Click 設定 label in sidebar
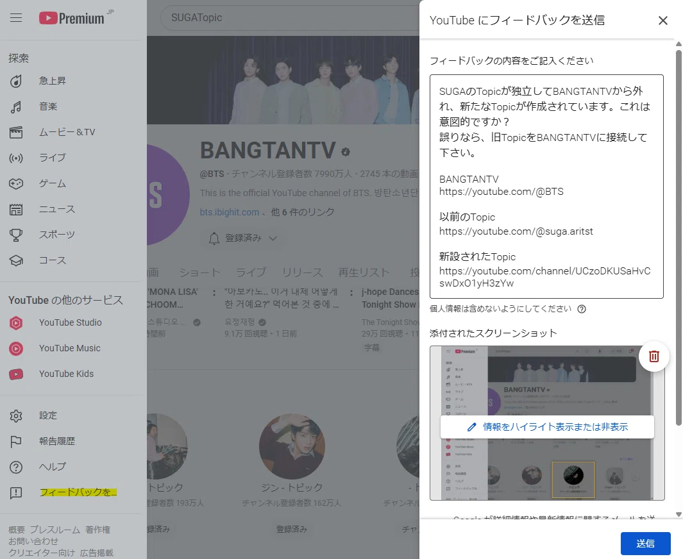 [48, 416]
